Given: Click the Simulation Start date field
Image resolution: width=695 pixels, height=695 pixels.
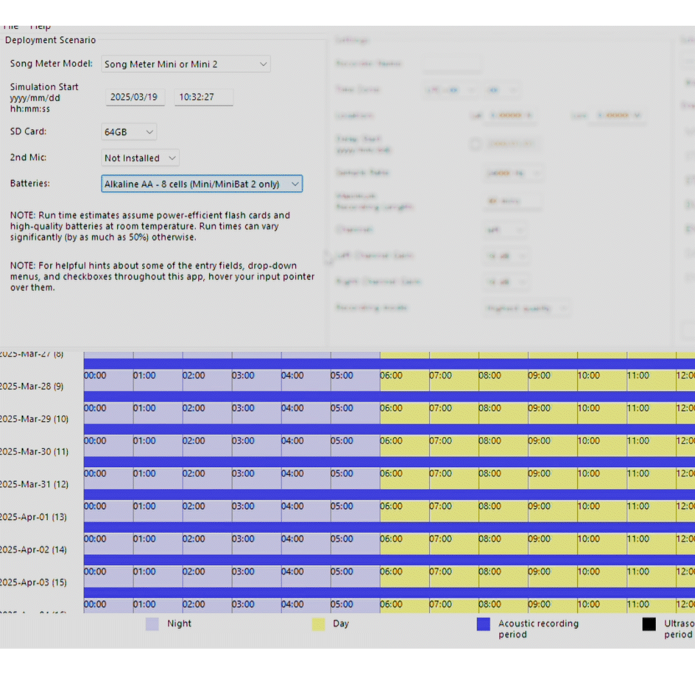Looking at the screenshot, I should 135,97.
